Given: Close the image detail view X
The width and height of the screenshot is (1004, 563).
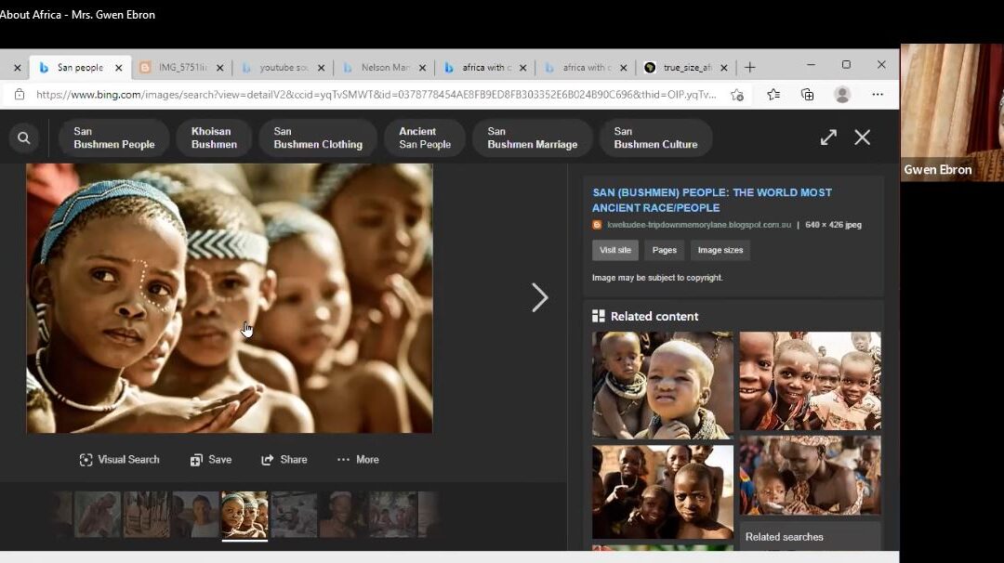Looking at the screenshot, I should pyautogui.click(x=863, y=137).
